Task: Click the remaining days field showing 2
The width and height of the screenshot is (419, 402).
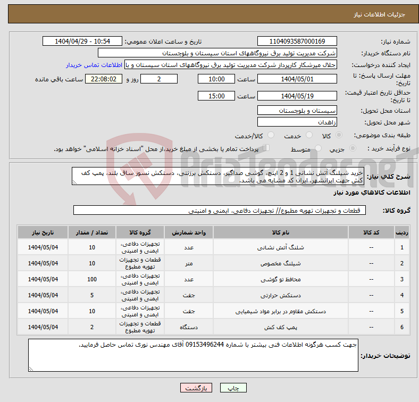Action: (x=159, y=79)
